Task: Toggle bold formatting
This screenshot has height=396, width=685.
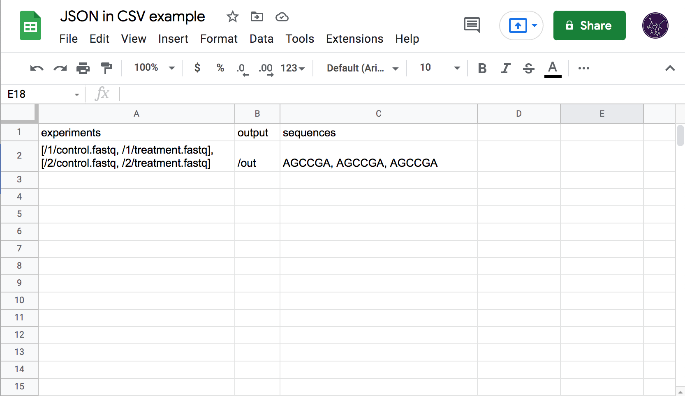Action: [482, 68]
